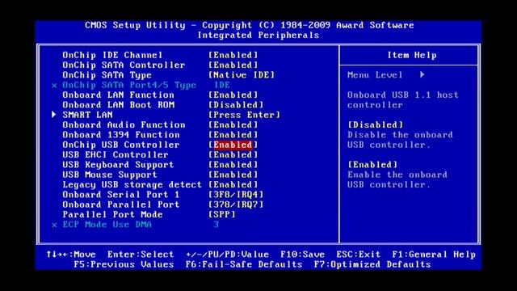The height and width of the screenshot is (291, 517).
Task: Click the F10:Save shortcut hint
Action: (x=302, y=255)
